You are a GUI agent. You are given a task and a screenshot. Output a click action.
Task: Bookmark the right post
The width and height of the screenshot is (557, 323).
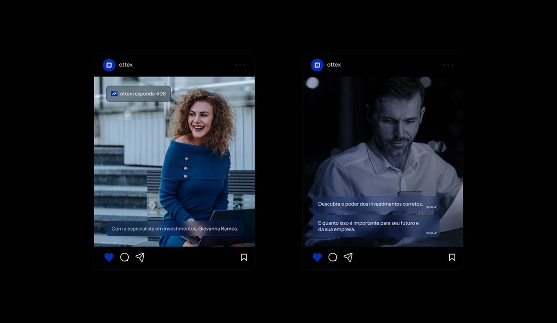(452, 257)
